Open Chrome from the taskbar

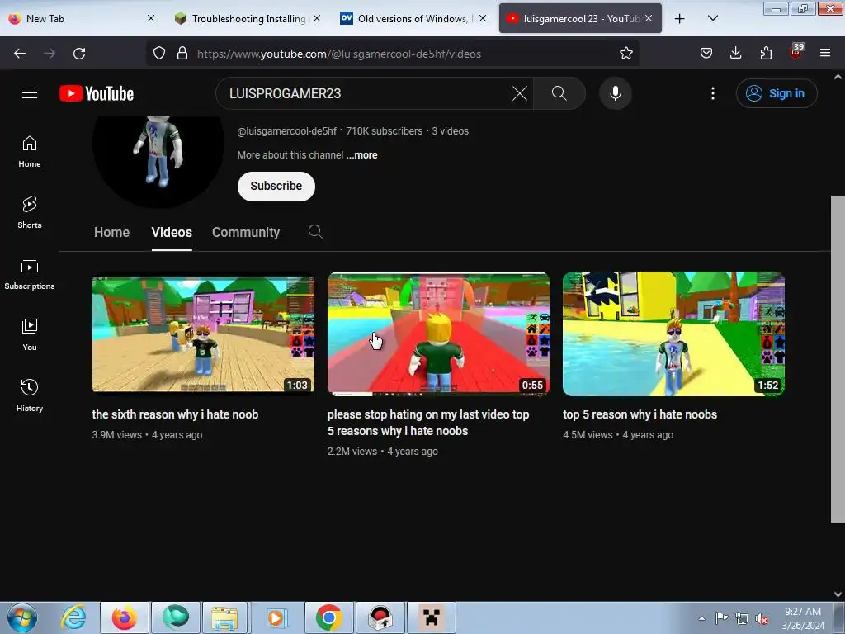coord(328,617)
